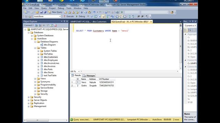Click the Uncomment selected lines icon
Viewport: 220px width, 123px height.
point(133,16)
